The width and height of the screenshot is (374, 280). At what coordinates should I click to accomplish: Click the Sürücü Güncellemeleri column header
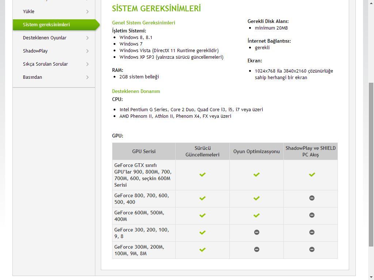(x=202, y=151)
